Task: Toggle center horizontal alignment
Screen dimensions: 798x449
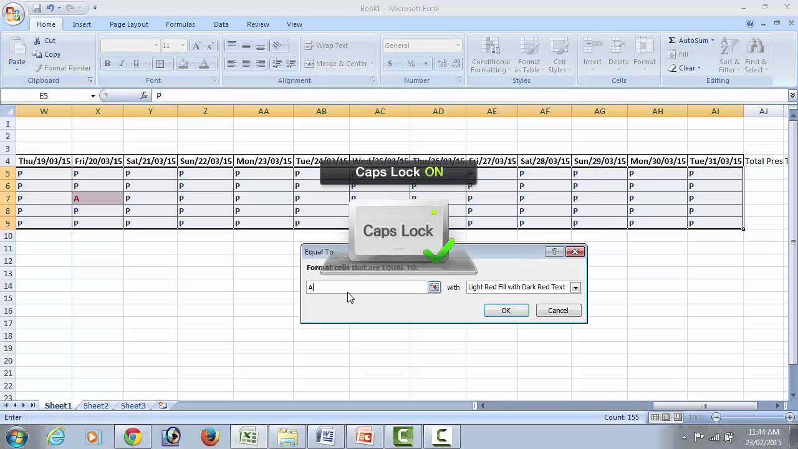Action: 246,64
